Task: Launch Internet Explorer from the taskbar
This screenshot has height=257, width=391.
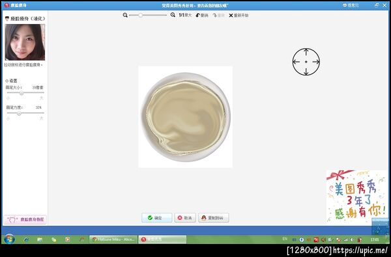Action: [26, 239]
